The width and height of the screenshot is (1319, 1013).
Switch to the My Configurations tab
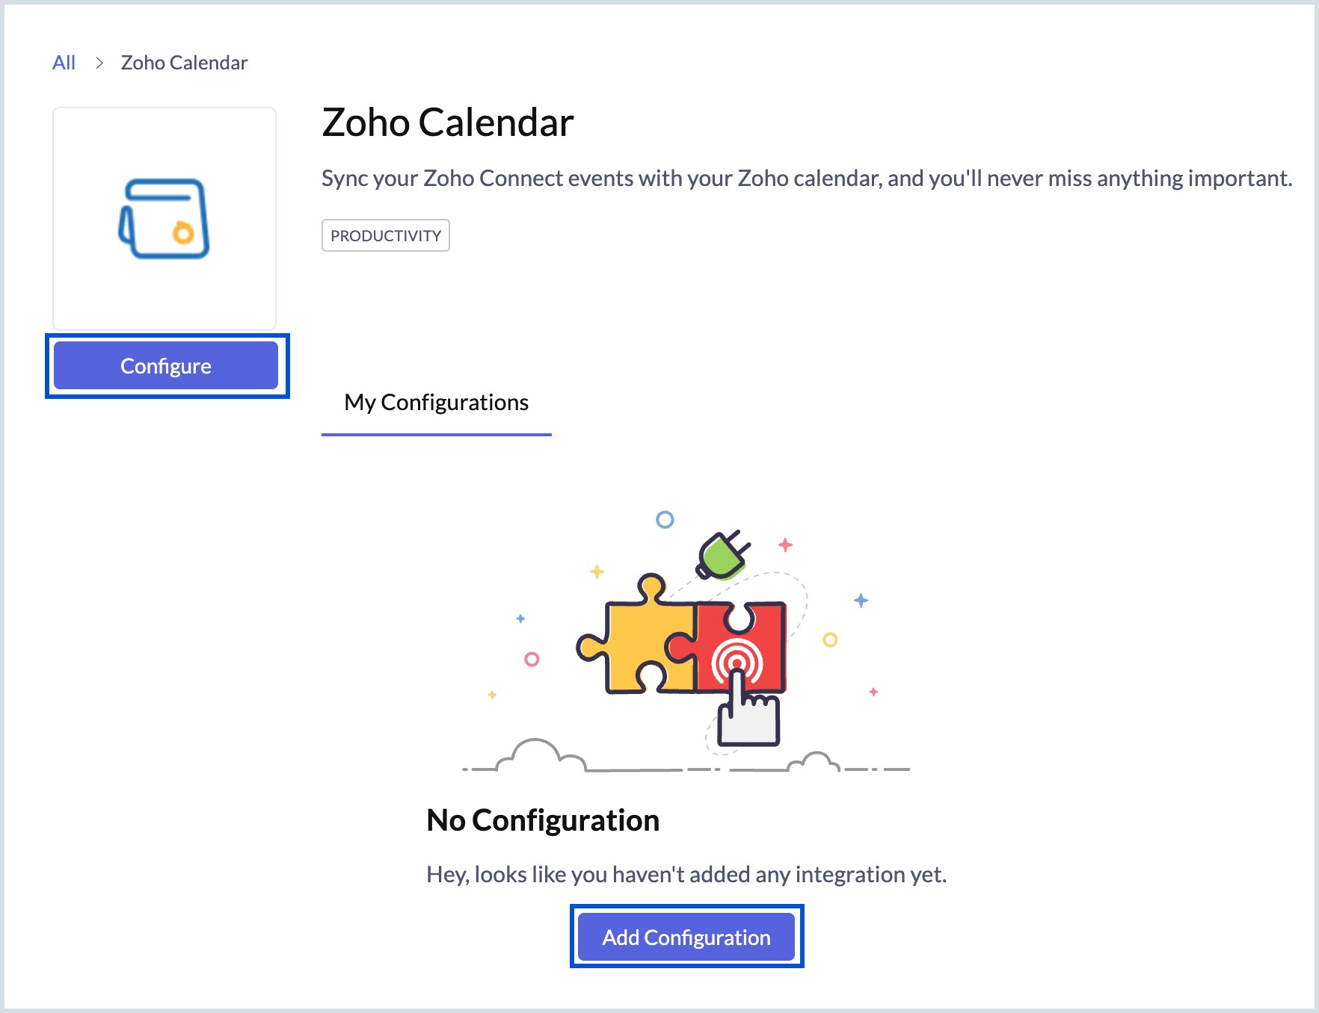pos(436,403)
